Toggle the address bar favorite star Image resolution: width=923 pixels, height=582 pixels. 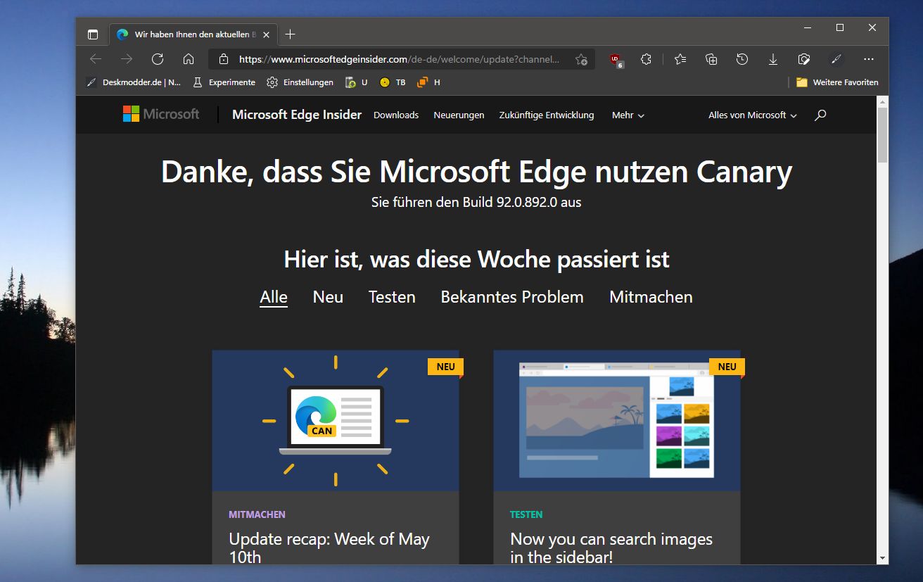(x=582, y=59)
